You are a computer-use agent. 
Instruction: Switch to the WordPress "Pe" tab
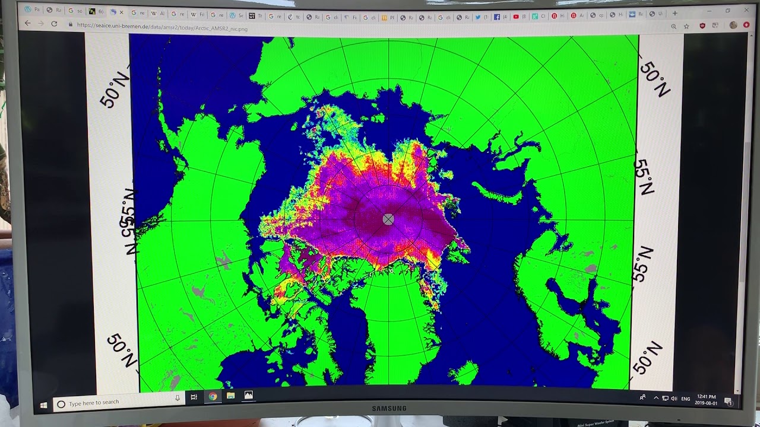coord(33,9)
